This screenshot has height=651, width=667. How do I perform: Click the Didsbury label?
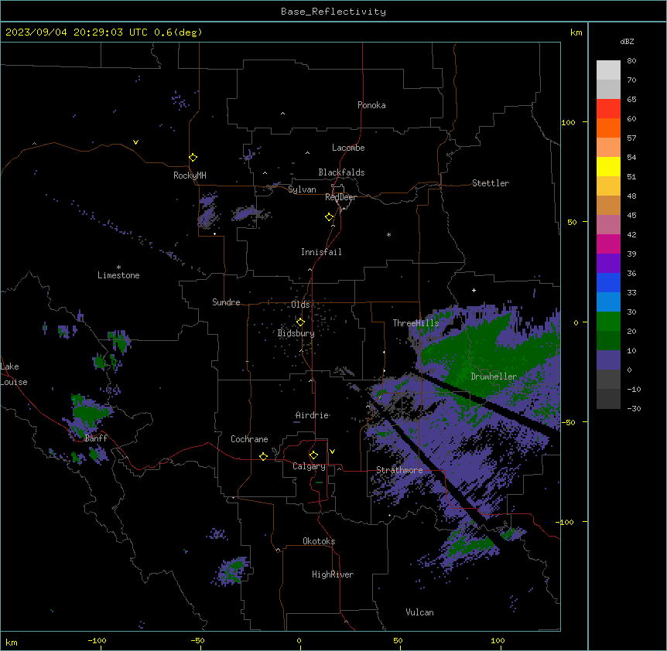(x=296, y=333)
